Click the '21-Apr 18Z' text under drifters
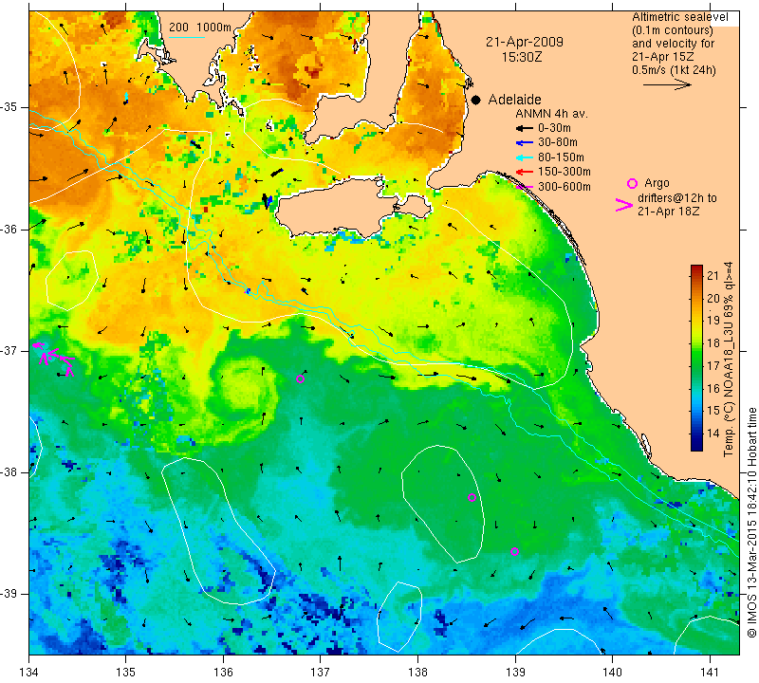This screenshot has height=683, width=759. pyautogui.click(x=668, y=211)
